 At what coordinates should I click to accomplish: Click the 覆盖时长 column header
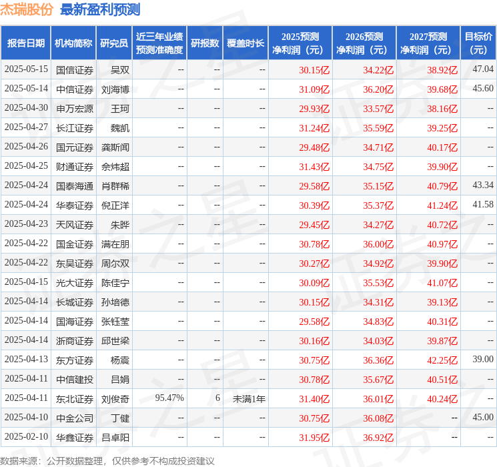(245, 43)
